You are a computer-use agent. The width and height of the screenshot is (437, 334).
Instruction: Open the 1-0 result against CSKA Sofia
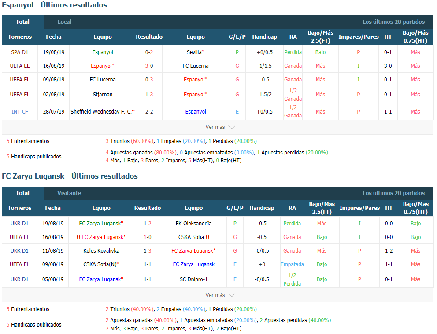(x=148, y=237)
